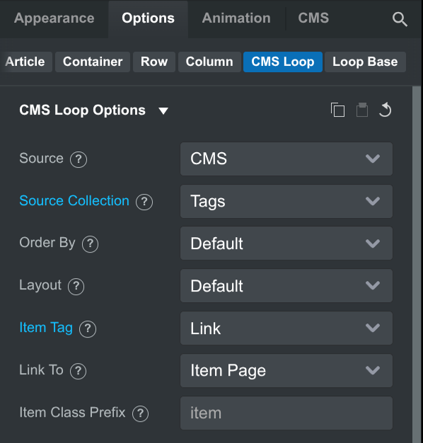Screen dimensions: 423x443
Task: Select the Container element breadcrumb
Action: tap(93, 62)
